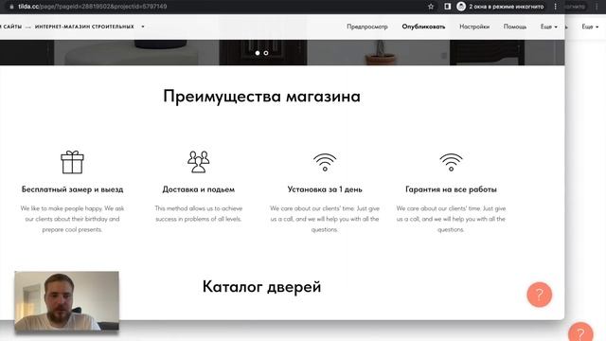Viewport: 606px width, 341px height.
Task: Open the Chrome three-dot menu
Action: [556, 7]
